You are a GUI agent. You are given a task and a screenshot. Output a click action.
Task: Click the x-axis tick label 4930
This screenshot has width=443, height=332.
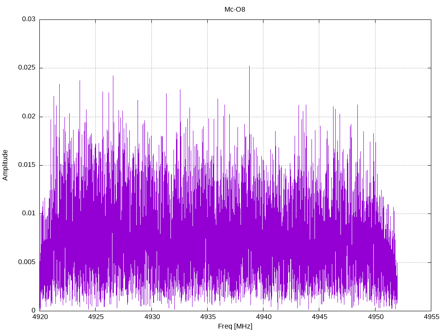point(152,317)
